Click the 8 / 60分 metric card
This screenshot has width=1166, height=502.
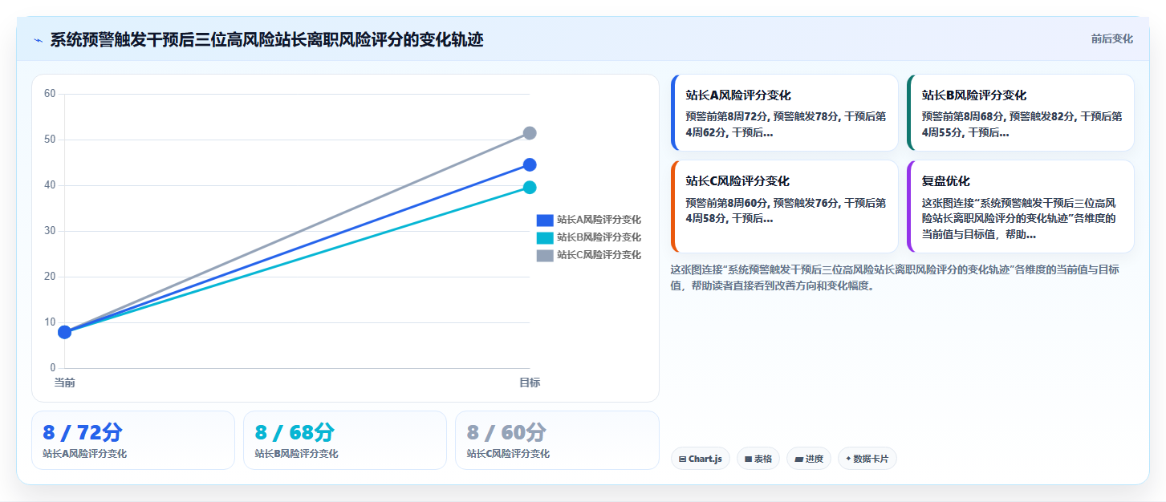[557, 440]
